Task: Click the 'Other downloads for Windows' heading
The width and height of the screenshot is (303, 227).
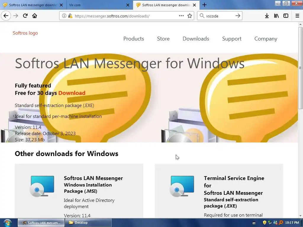Action: [x=67, y=154]
